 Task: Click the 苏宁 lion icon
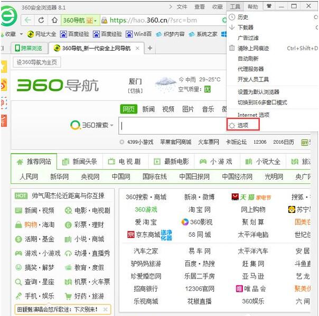(x=292, y=209)
